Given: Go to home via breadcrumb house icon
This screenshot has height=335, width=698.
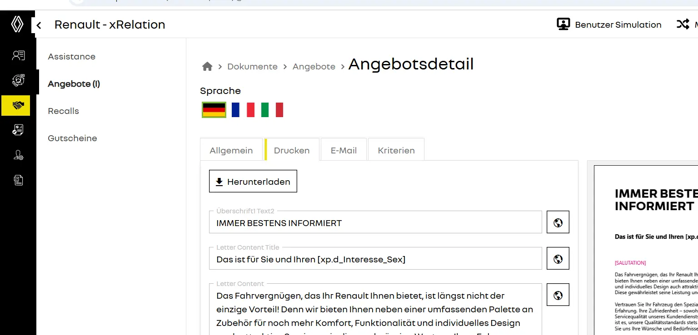Looking at the screenshot, I should tap(207, 67).
